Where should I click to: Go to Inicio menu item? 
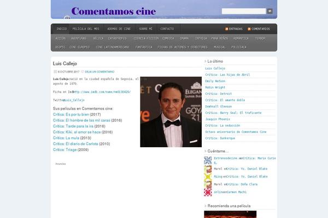(61, 29)
